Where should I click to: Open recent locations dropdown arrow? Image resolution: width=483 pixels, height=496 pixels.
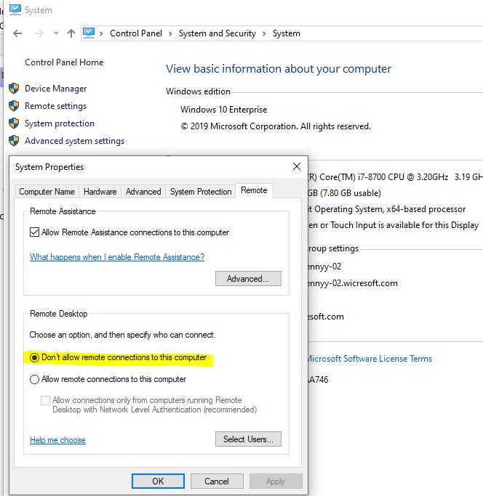click(x=56, y=33)
